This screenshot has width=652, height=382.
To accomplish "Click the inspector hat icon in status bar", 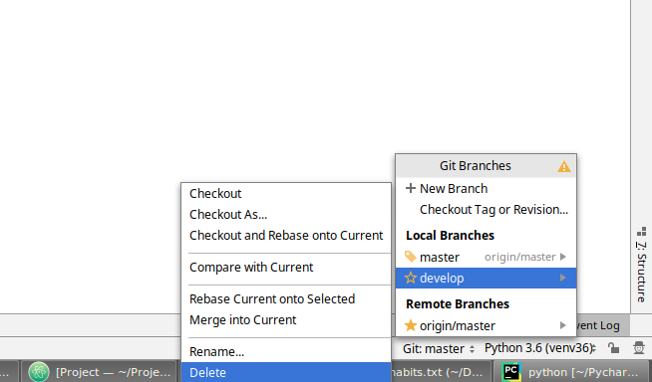I will 639,348.
